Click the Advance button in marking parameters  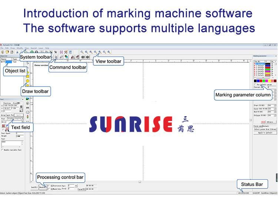pyautogui.click(x=269, y=122)
